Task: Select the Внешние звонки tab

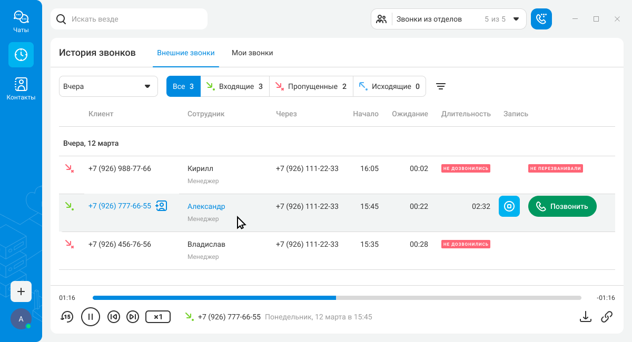Action: (186, 53)
